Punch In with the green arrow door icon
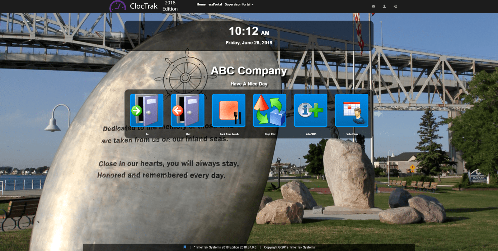498x251 pixels. [147, 110]
